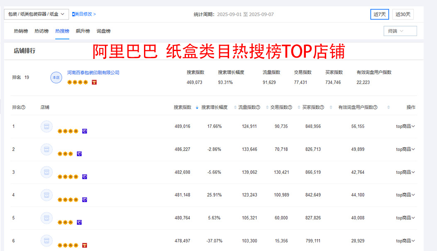437x251 pixels.
Task: Sort by 买家指数 using its sort arrows
Action: click(x=331, y=107)
